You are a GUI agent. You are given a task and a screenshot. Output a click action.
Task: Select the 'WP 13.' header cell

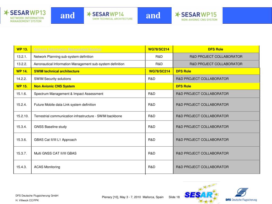coord(22,49)
